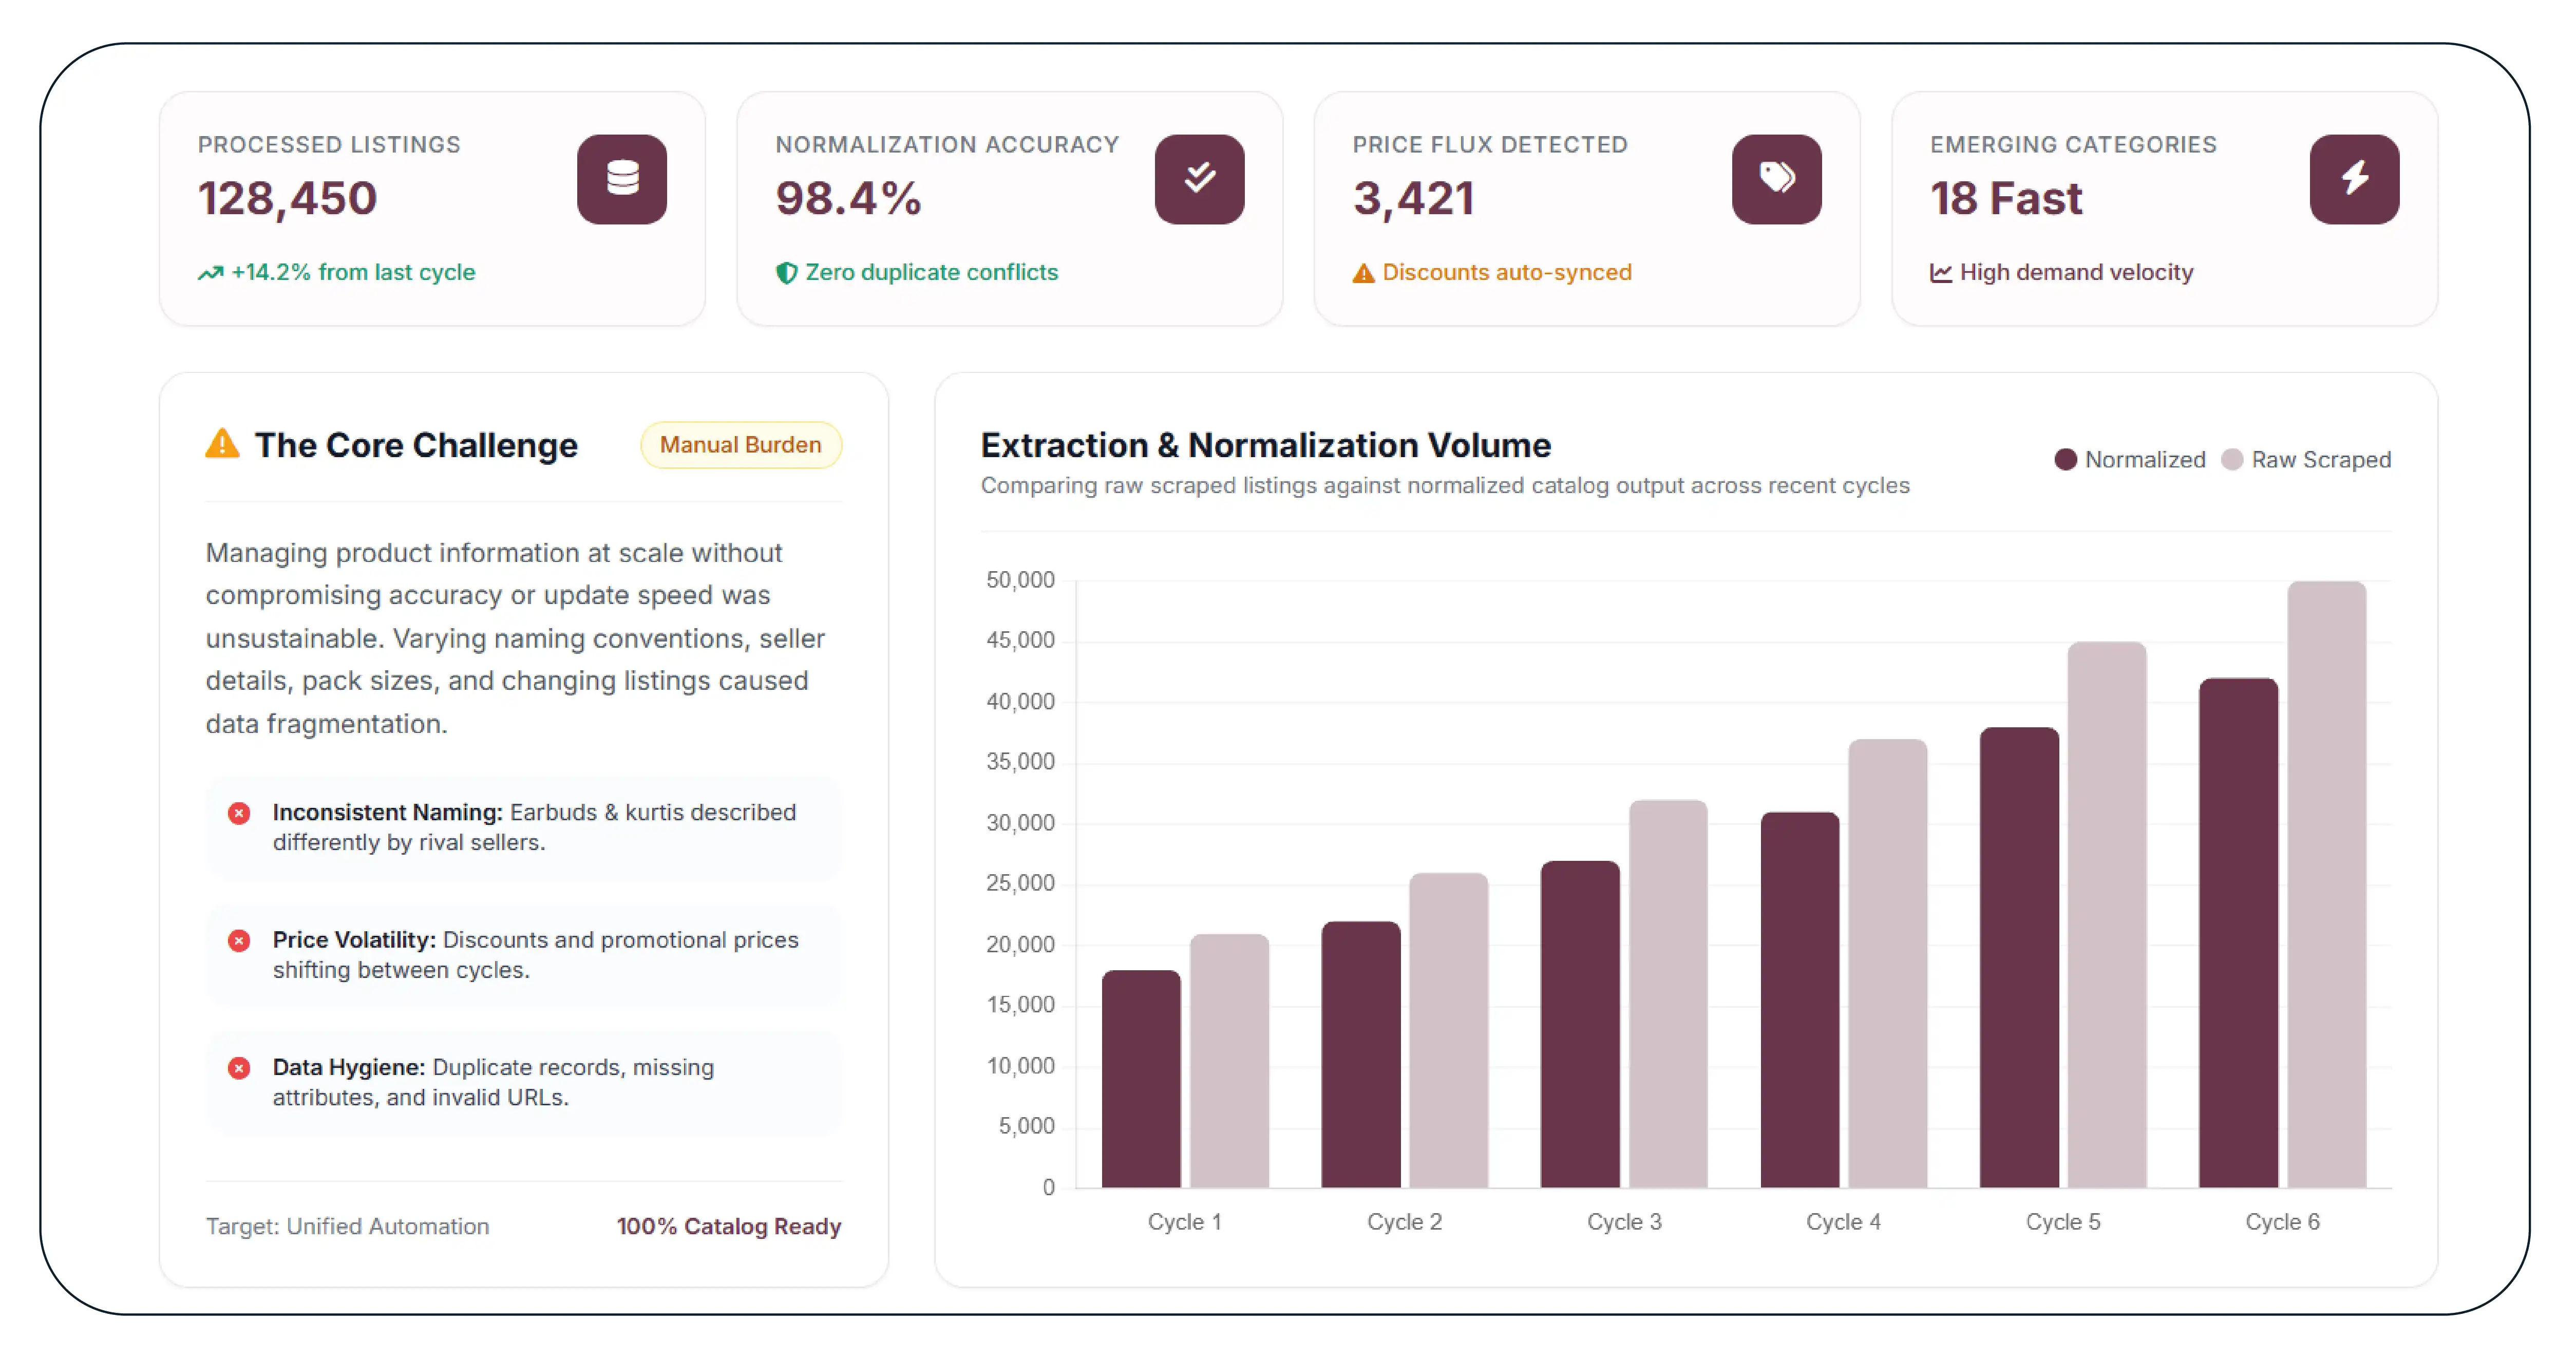Click the lightning bolt icon in Emerging Categories
This screenshot has width=2576, height=1357.
(x=2354, y=179)
